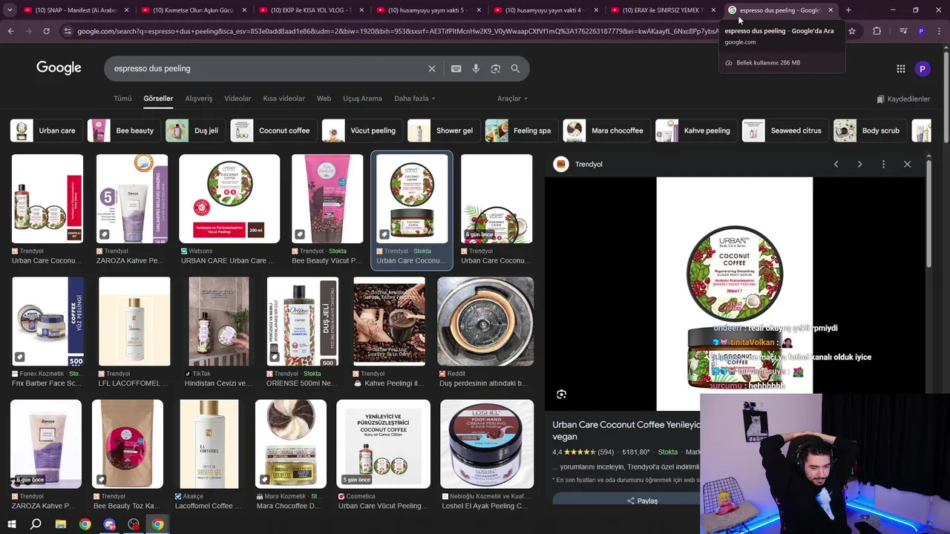Filter by Peeling spa chip
Image resolution: width=950 pixels, height=534 pixels.
point(521,131)
